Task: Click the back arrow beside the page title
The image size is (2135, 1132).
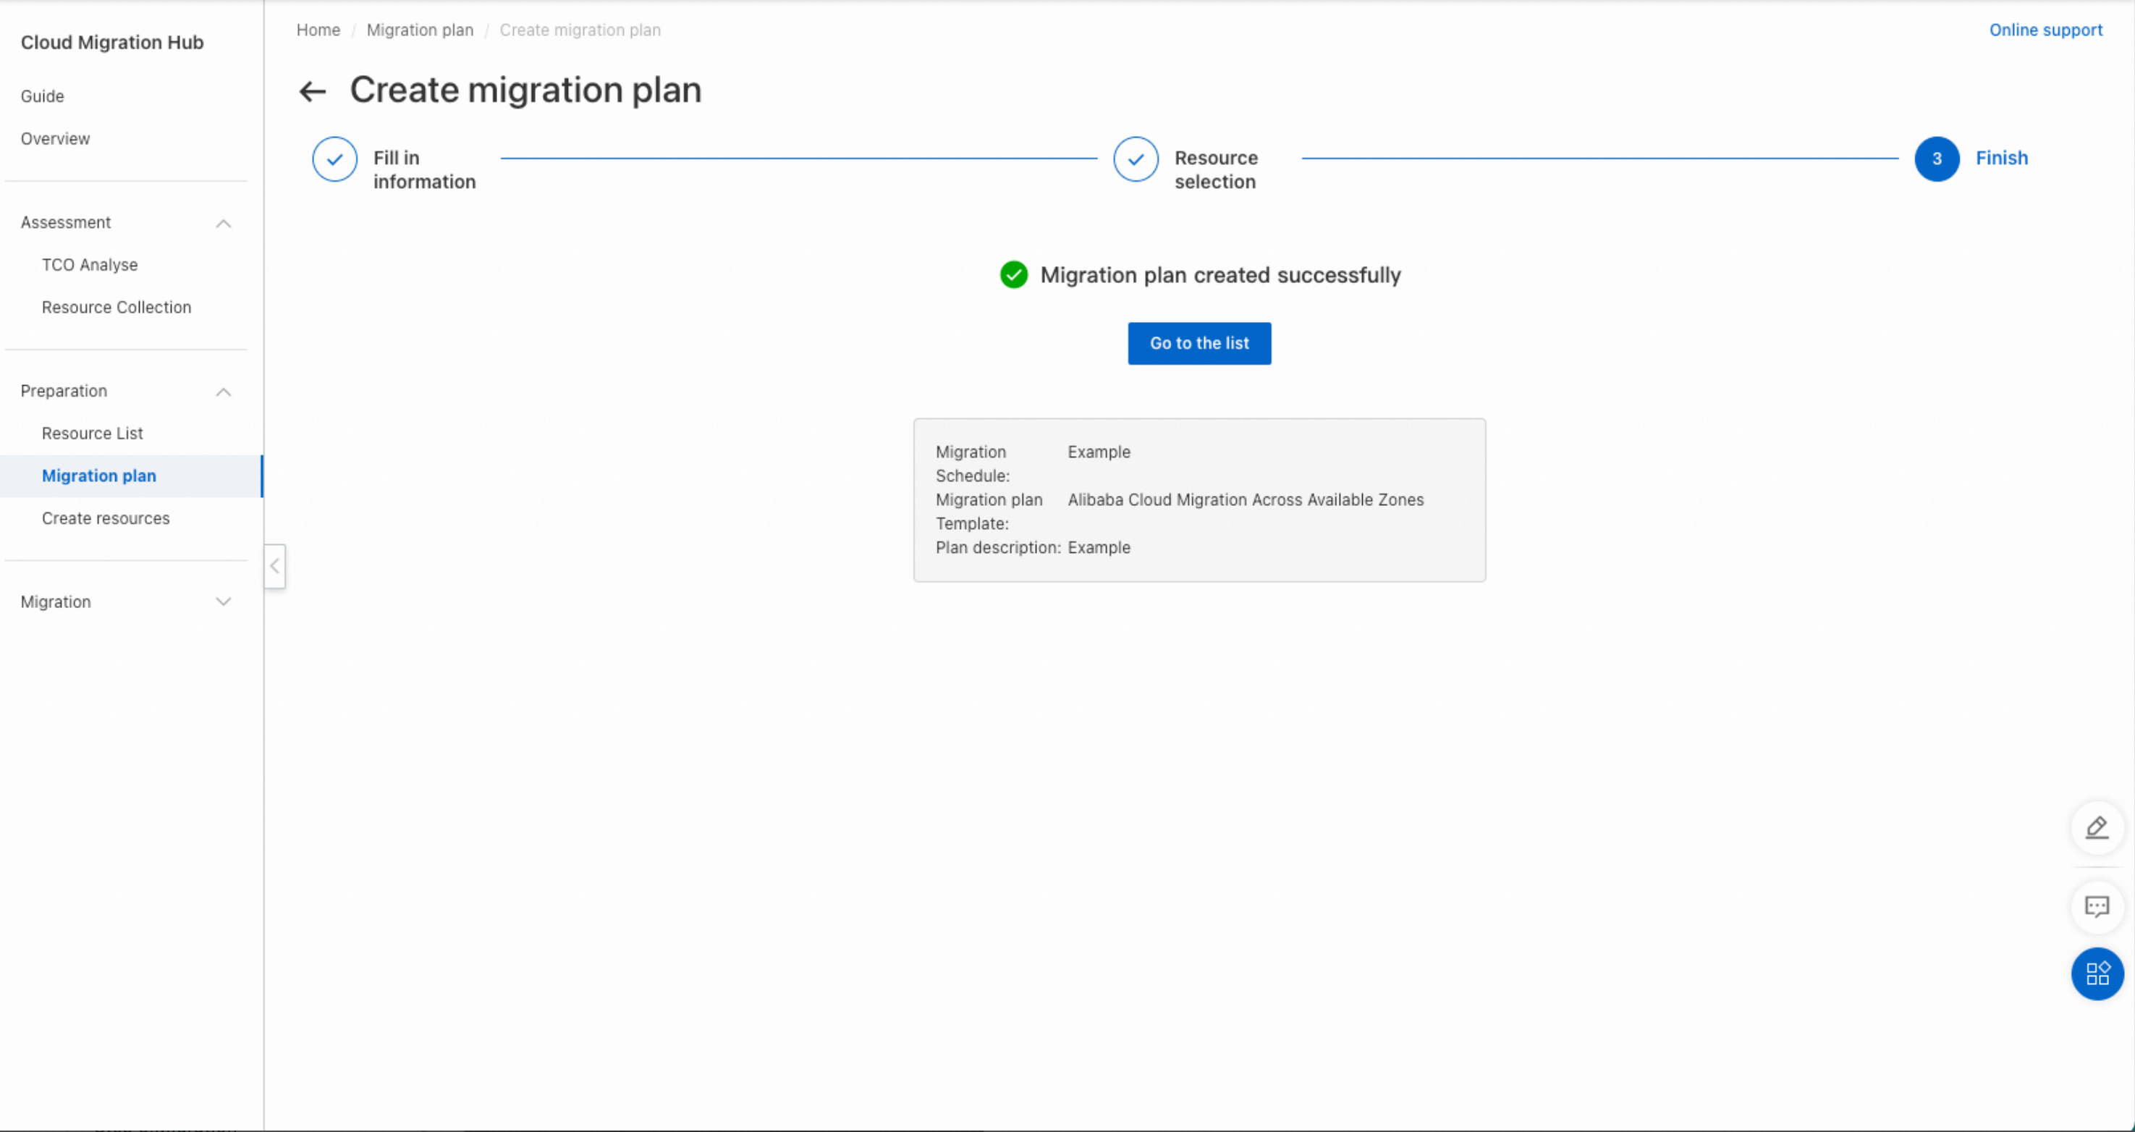Action: pos(313,90)
